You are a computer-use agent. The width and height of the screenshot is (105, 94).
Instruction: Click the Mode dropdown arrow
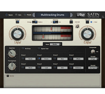pyautogui.click(x=60, y=44)
